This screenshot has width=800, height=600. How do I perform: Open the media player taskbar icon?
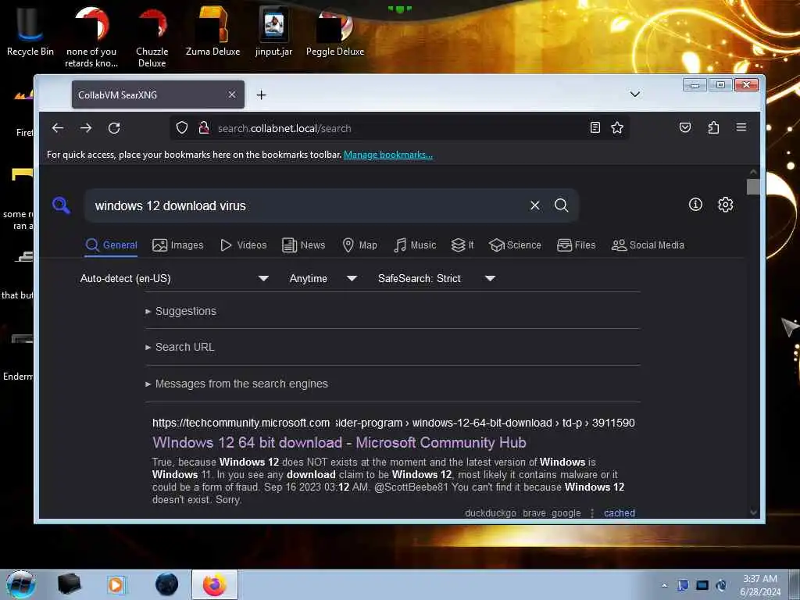(116, 584)
